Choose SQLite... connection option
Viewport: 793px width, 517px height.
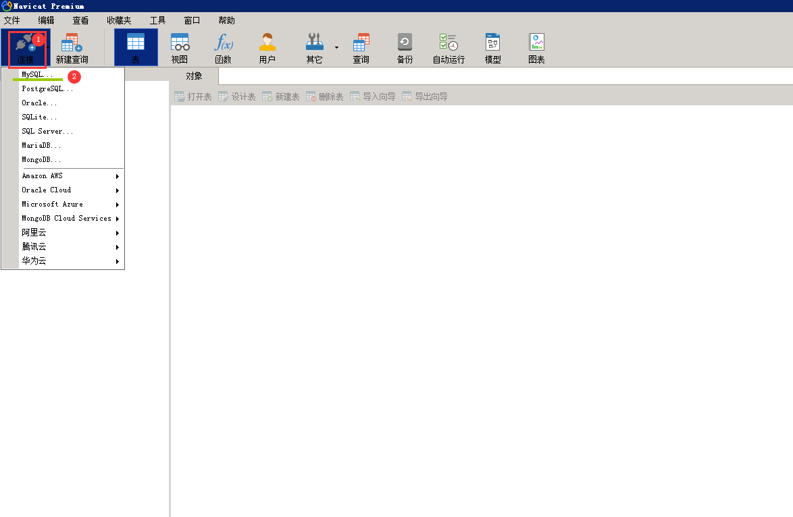point(63,117)
